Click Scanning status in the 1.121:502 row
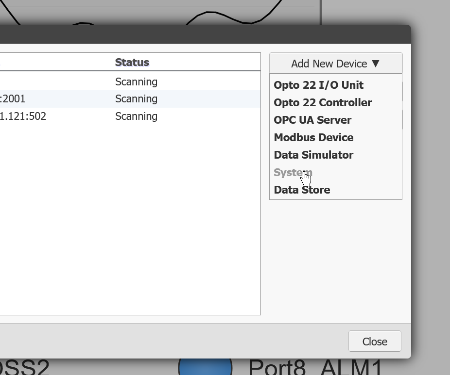450x375 pixels. 137,116
